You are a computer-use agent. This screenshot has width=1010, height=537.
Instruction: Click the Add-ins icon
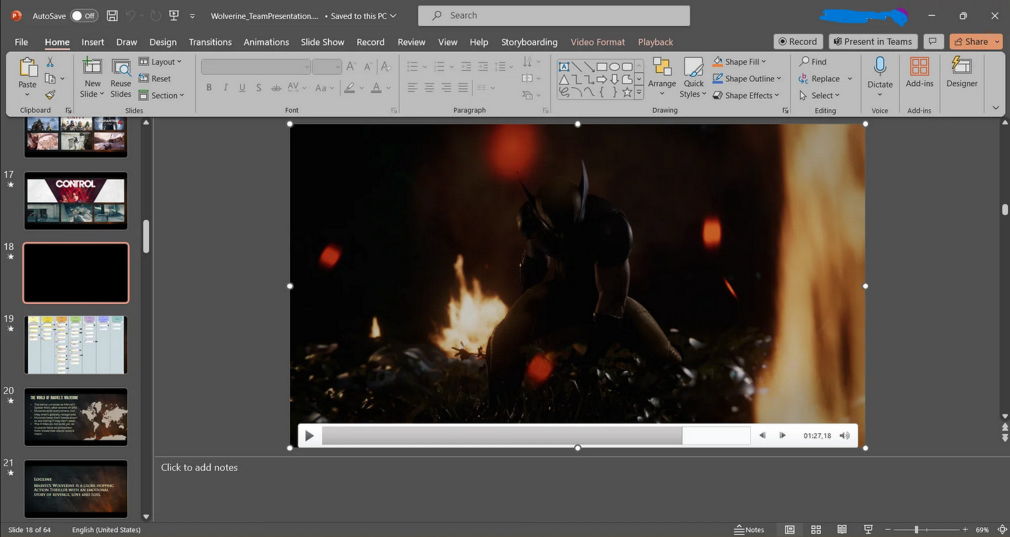click(919, 72)
